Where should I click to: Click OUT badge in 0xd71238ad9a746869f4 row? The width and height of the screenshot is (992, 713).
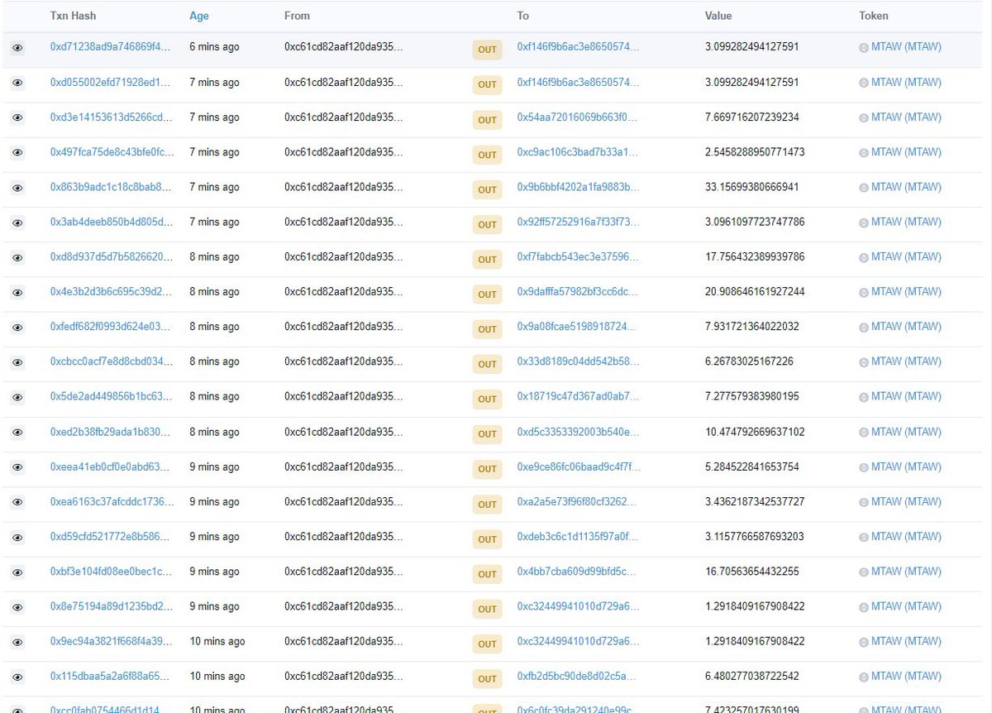(x=488, y=50)
